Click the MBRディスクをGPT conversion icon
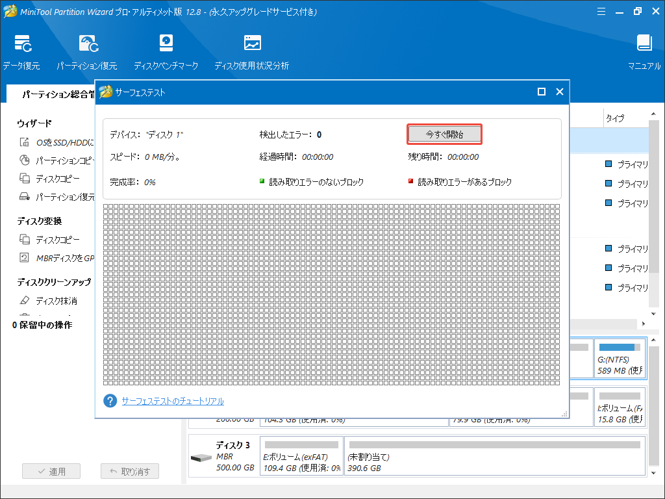The width and height of the screenshot is (665, 499). pyautogui.click(x=25, y=258)
